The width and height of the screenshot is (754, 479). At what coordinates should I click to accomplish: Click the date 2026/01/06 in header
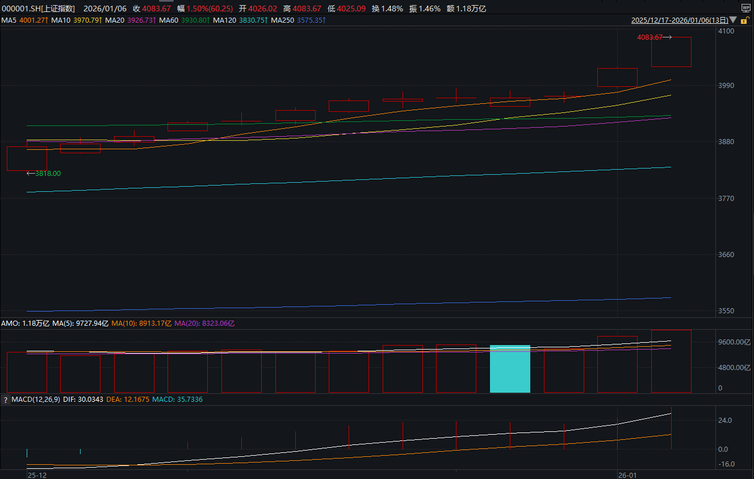click(x=105, y=9)
